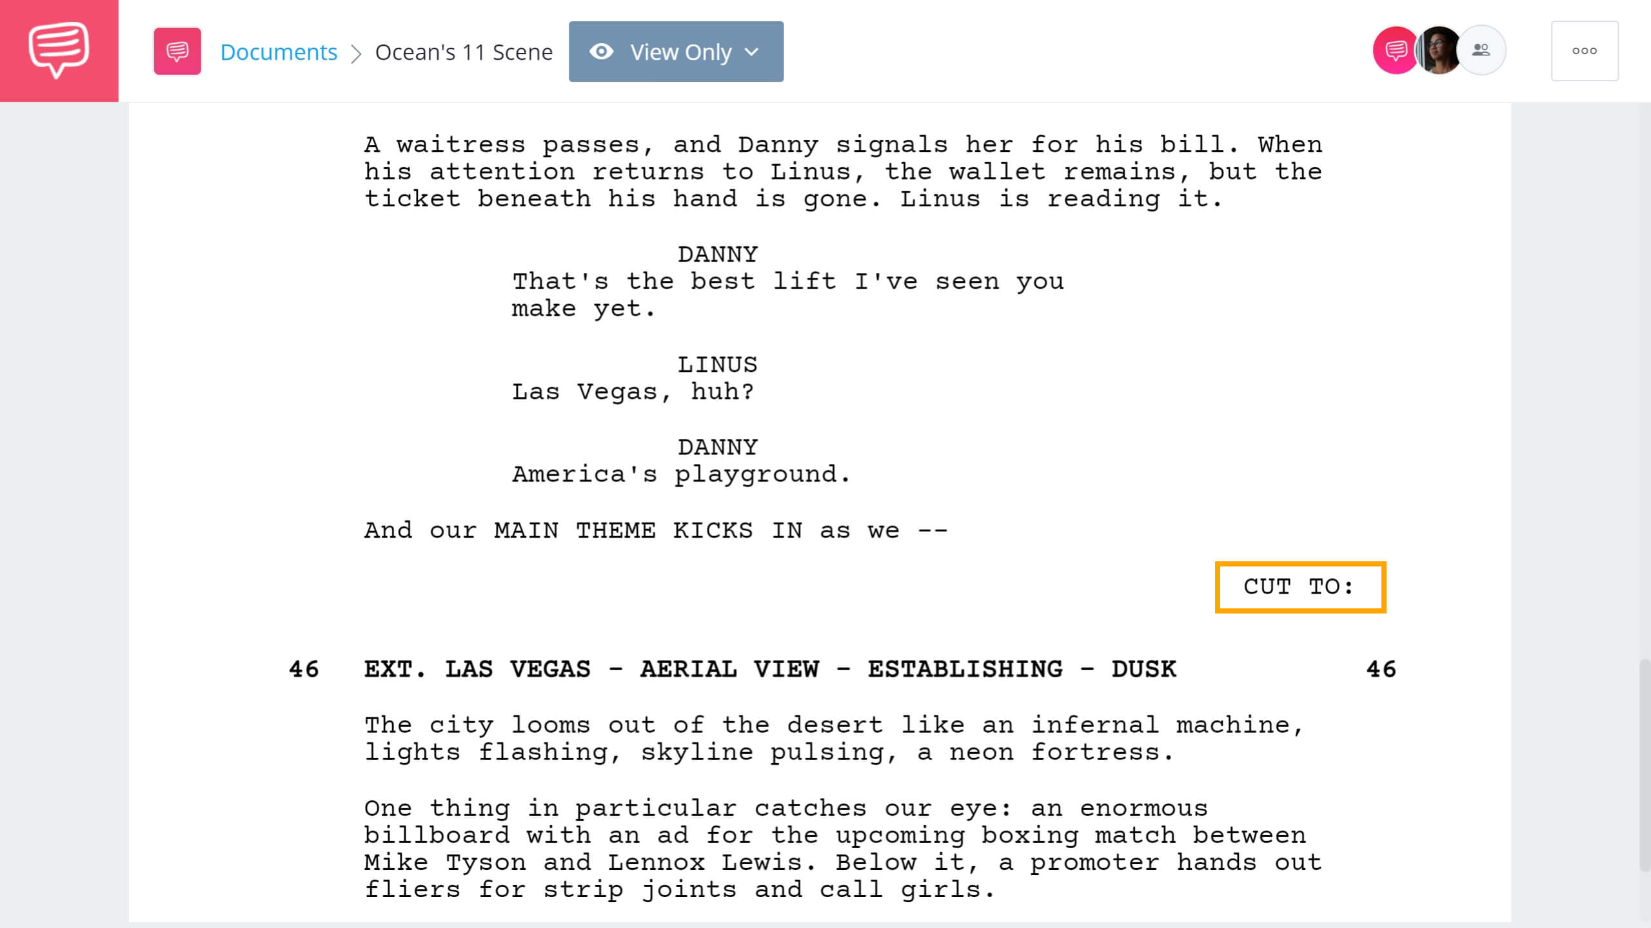Click the eye/view icon in View Only button
The width and height of the screenshot is (1651, 928).
click(x=602, y=51)
